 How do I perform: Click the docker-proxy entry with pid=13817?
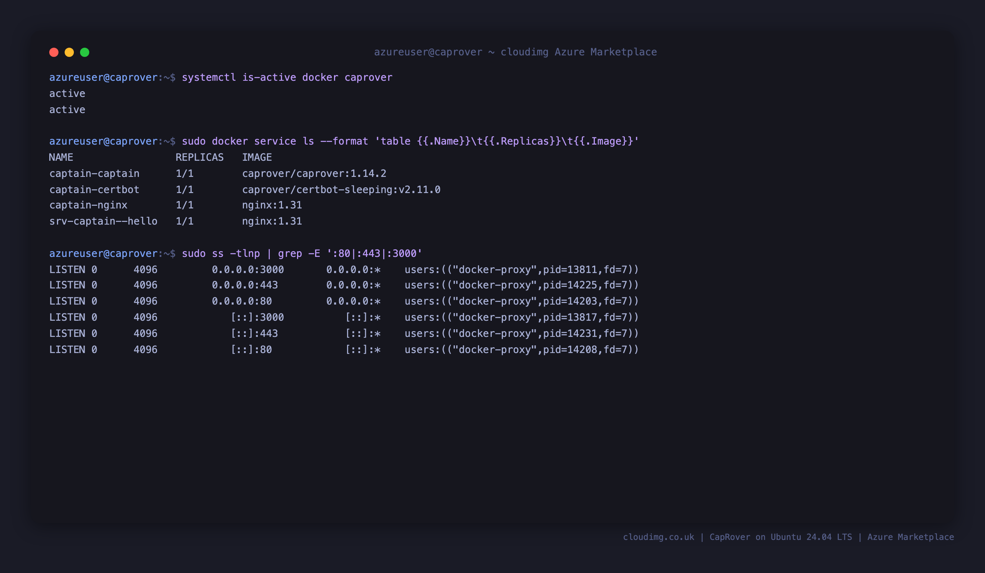(521, 317)
